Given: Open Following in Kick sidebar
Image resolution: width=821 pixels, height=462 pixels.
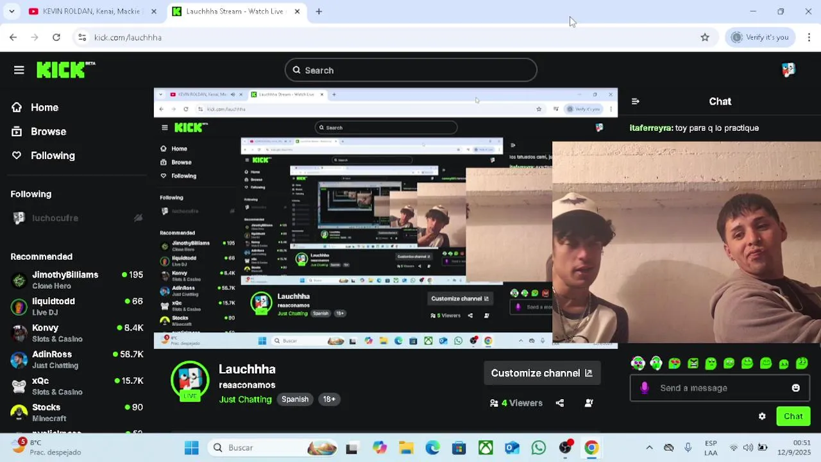Looking at the screenshot, I should [x=53, y=155].
